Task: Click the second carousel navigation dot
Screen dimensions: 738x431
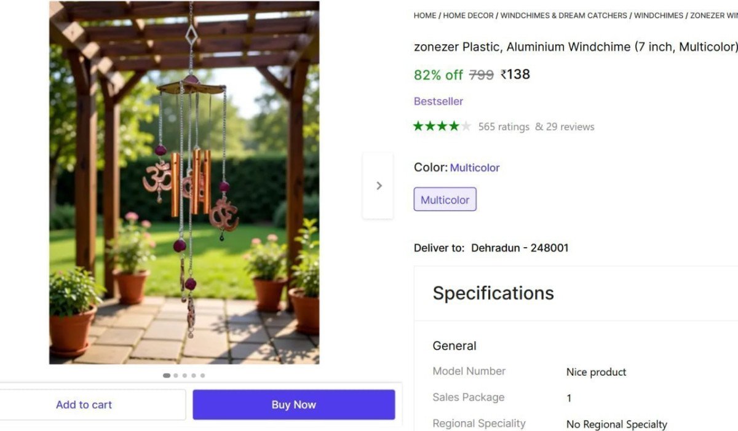Action: 175,375
